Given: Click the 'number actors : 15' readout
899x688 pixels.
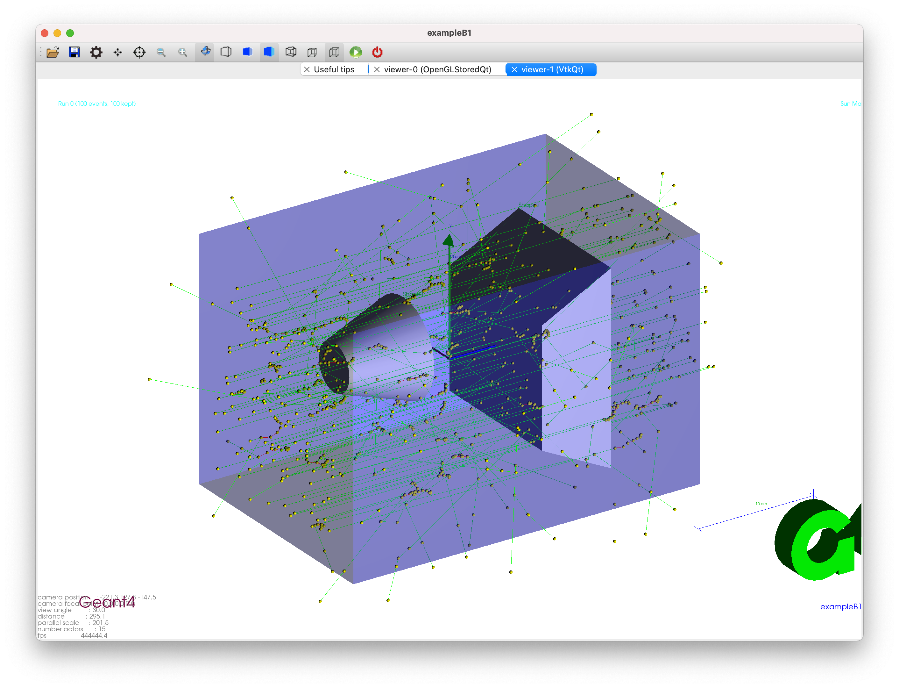Looking at the screenshot, I should click(71, 629).
